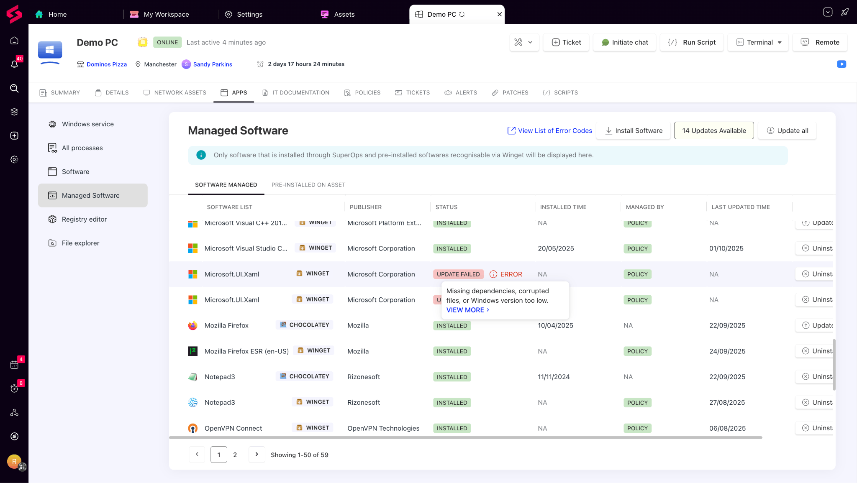Open the compass icon in sidebar
The width and height of the screenshot is (857, 483).
pos(14,436)
